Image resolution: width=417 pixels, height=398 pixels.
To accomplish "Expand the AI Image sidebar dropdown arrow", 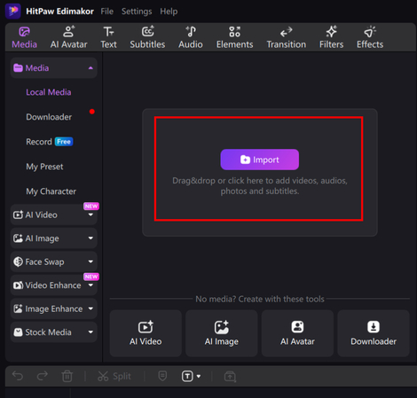I will point(90,238).
